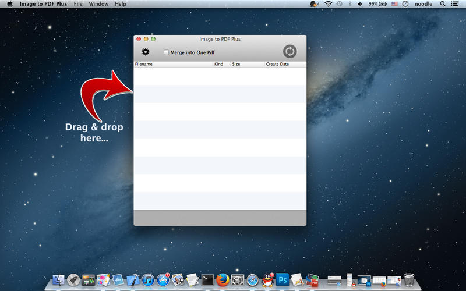The width and height of the screenshot is (466, 291).
Task: Open the Image to PDF Plus application menu
Action: click(x=43, y=4)
